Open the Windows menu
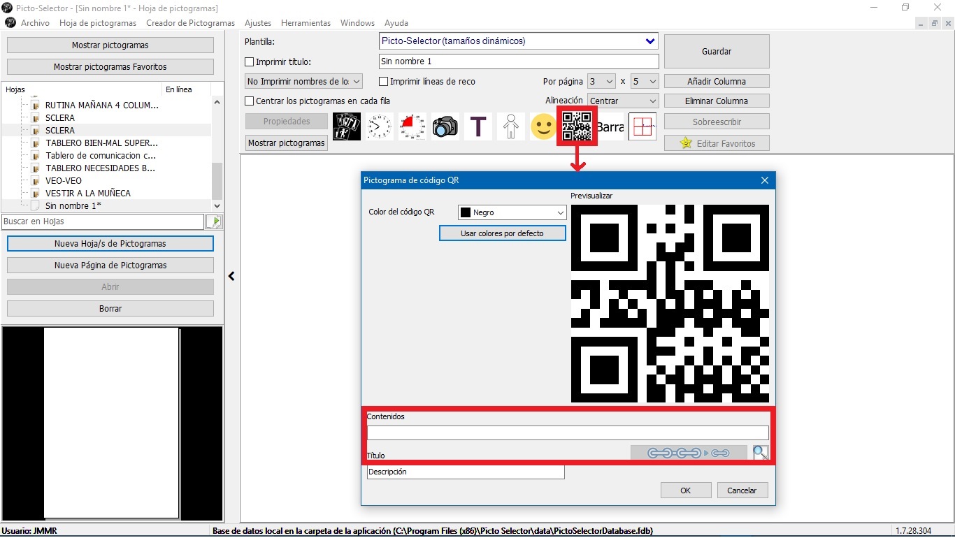955x538 pixels. click(357, 23)
